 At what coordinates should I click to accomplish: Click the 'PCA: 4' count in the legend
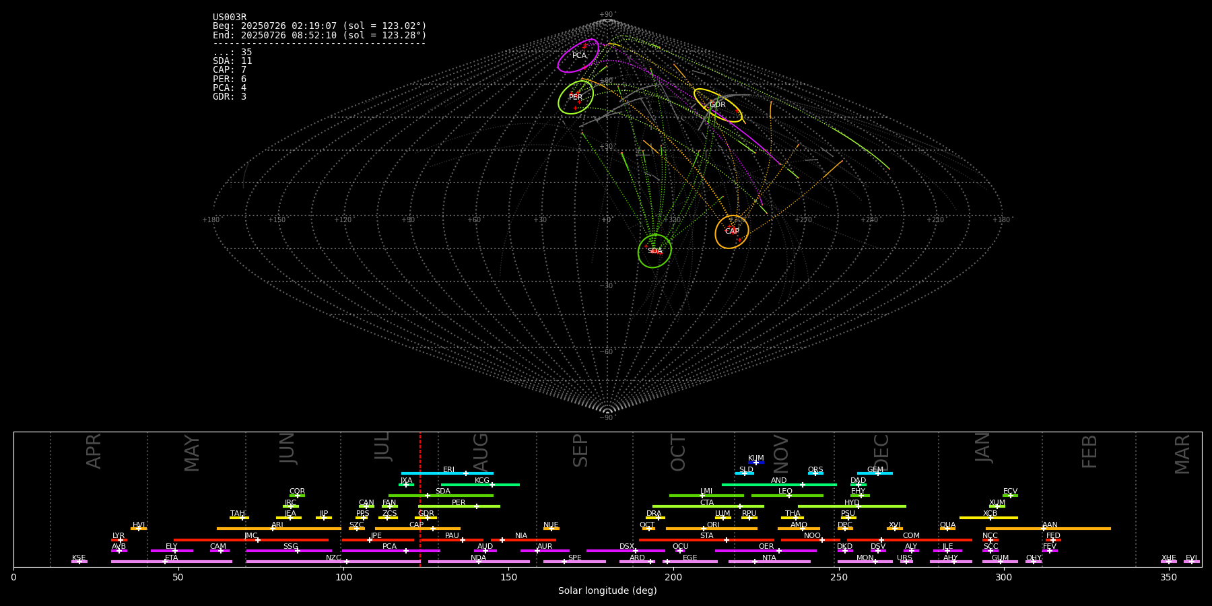coord(230,88)
